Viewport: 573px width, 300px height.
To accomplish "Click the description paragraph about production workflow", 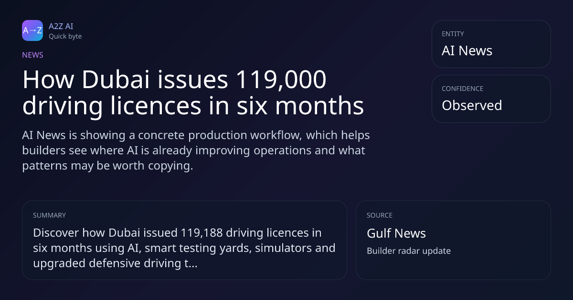I will point(196,150).
